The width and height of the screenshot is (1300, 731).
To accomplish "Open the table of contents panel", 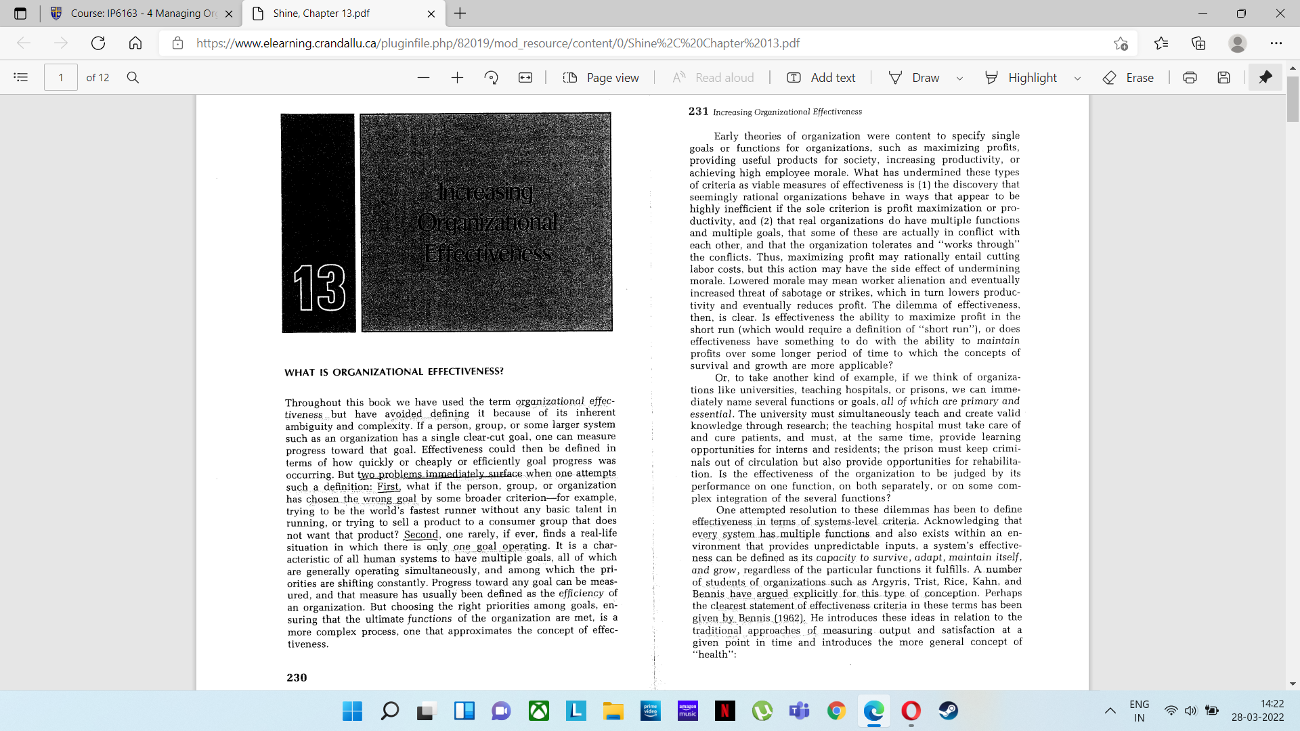I will point(20,77).
